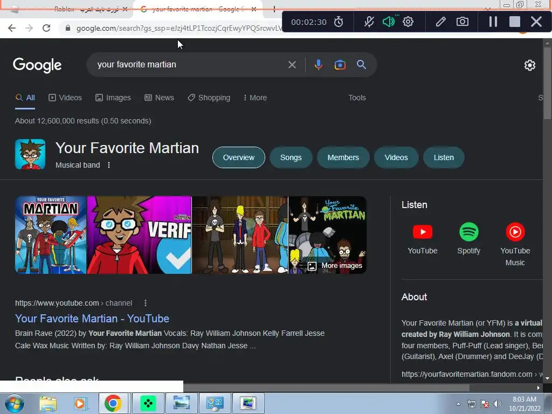Open Your Favorite Martian - YouTube result
The width and height of the screenshot is (552, 414).
pyautogui.click(x=92, y=319)
